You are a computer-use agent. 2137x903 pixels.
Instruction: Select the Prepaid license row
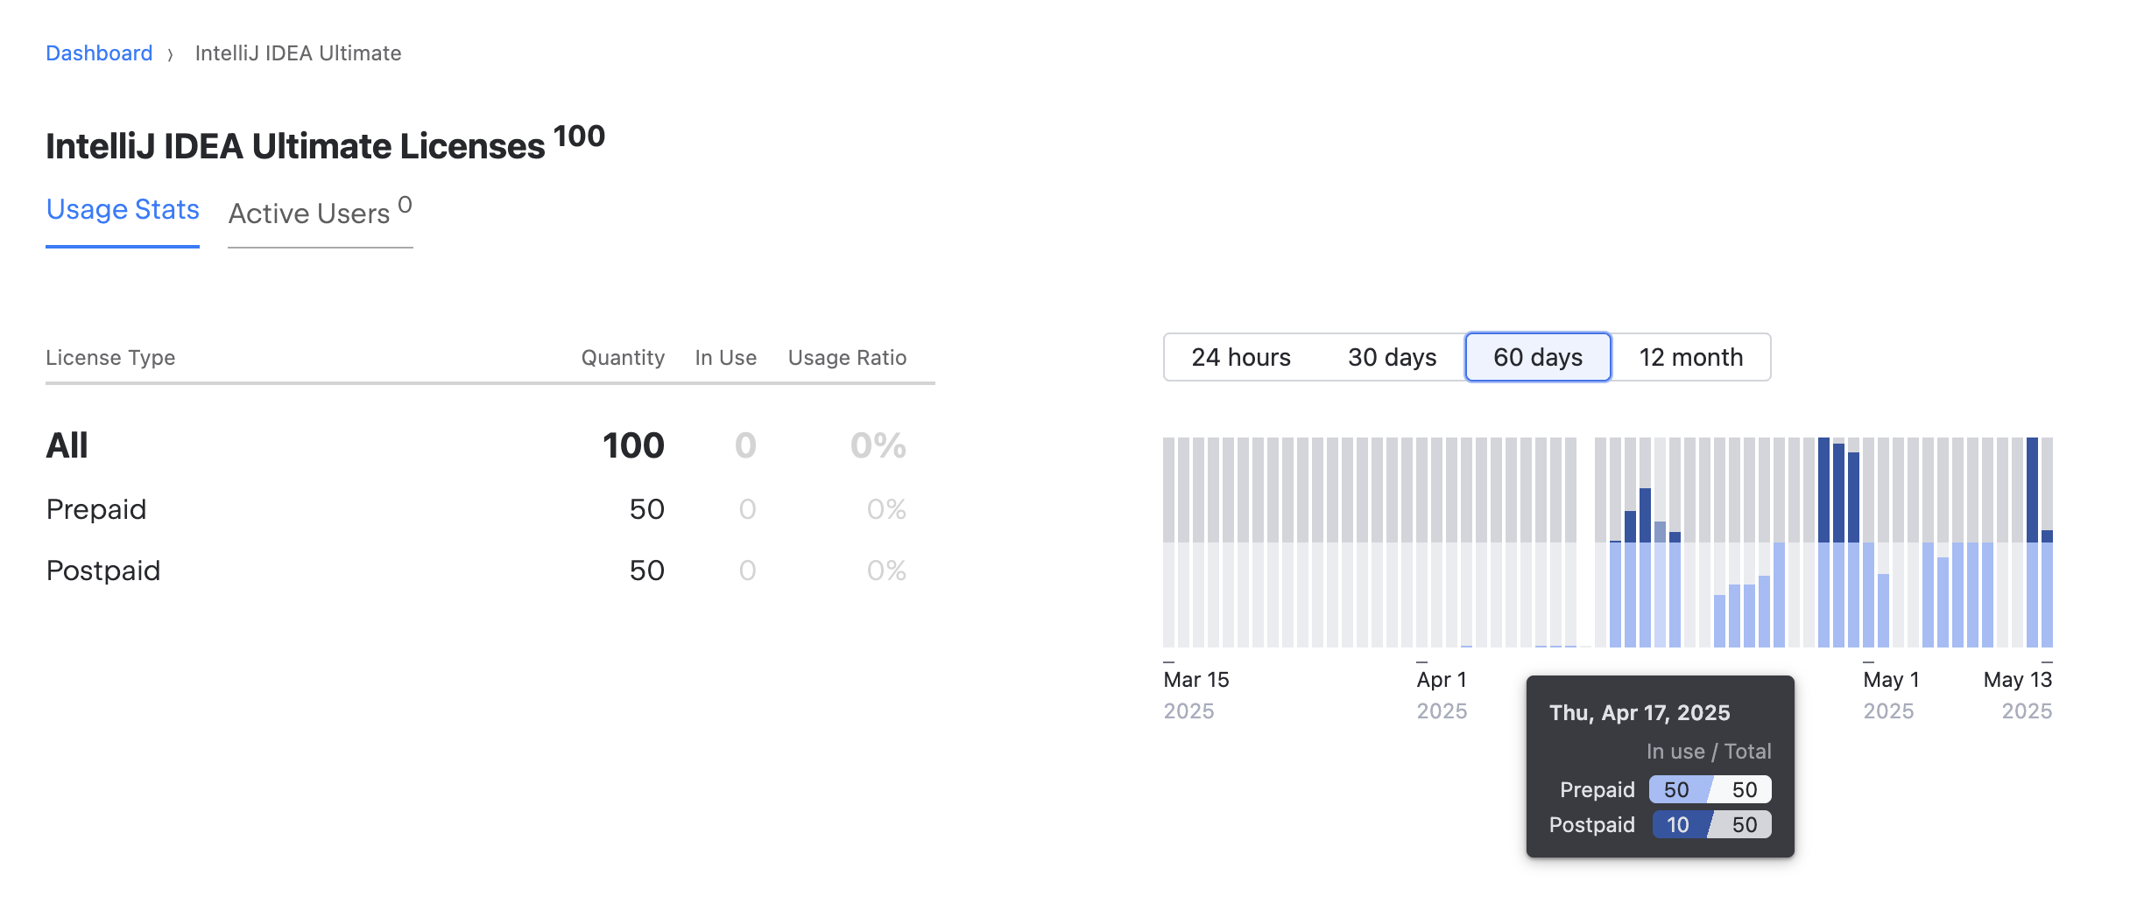[x=96, y=508]
